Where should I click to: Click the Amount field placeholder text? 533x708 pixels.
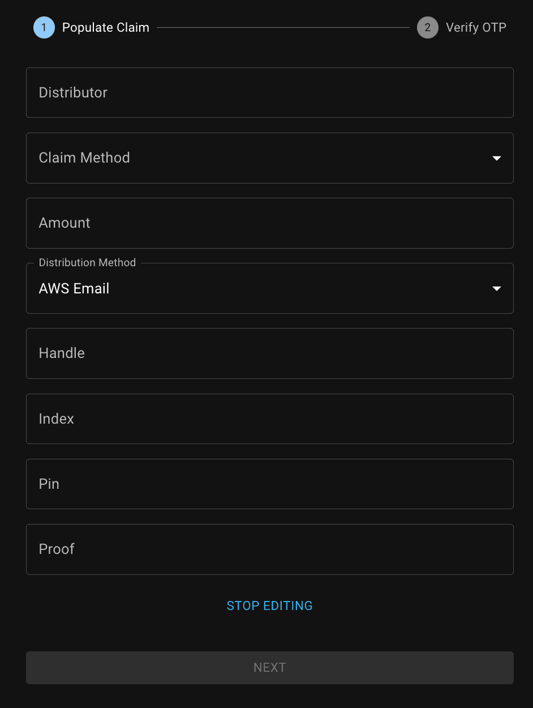point(64,223)
